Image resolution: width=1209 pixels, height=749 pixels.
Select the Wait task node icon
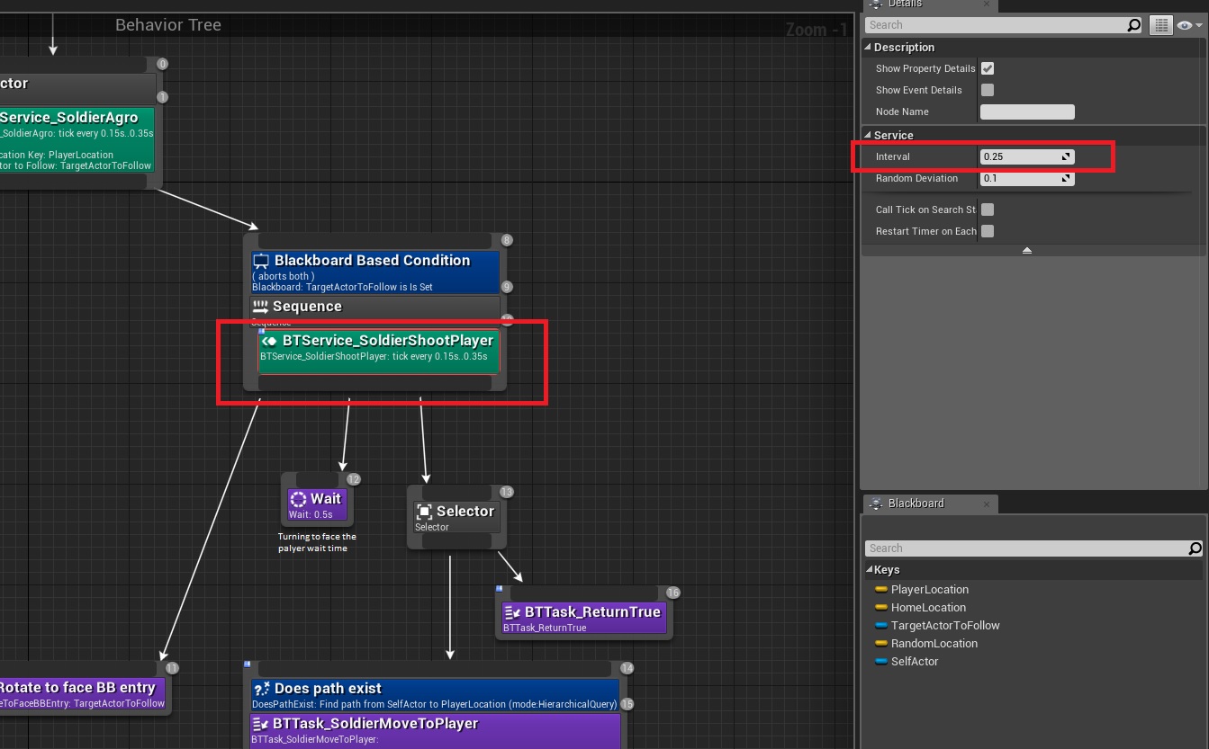click(x=299, y=499)
